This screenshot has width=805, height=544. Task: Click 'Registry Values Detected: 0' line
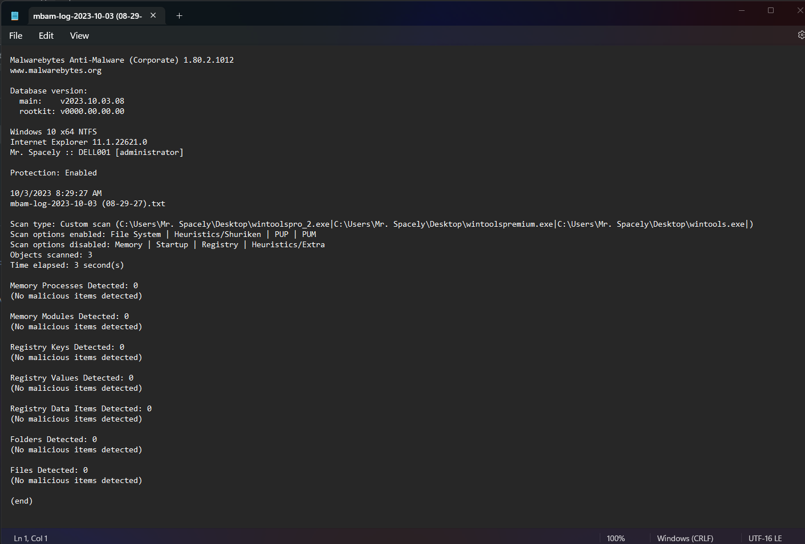[x=72, y=378]
